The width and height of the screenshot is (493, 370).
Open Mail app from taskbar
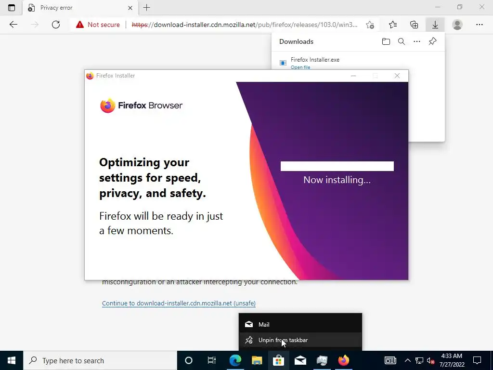point(300,360)
